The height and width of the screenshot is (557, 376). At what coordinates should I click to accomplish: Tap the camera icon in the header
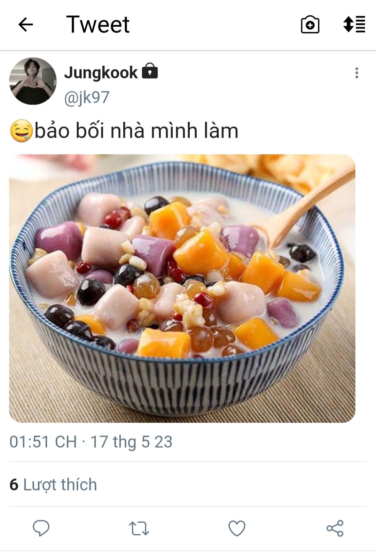coord(310,25)
